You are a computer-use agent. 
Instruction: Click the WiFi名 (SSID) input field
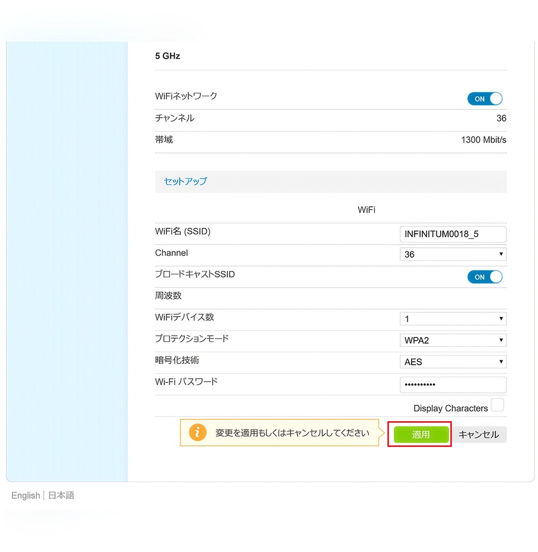453,234
